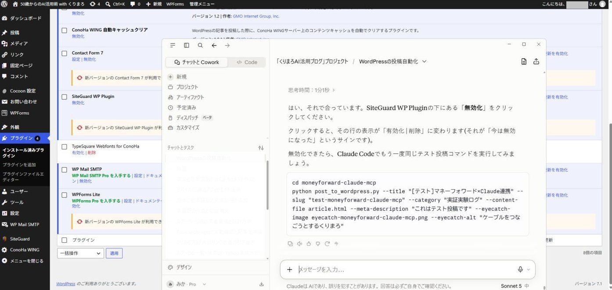Go forward with the right arrow in Claude
612x290 pixels.
point(227,45)
